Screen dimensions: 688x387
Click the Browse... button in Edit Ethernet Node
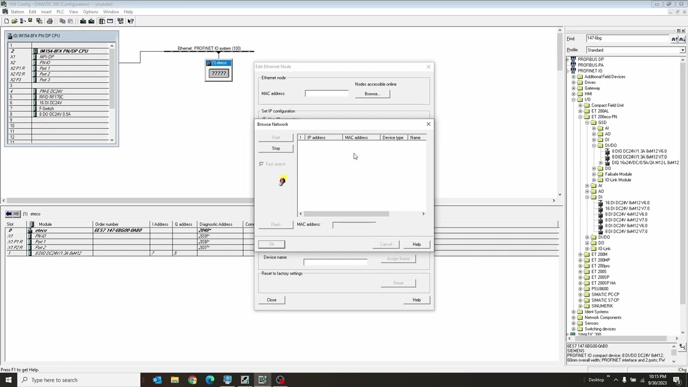372,94
